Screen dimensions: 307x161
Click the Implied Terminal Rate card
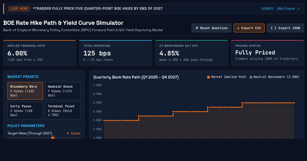click(39, 53)
